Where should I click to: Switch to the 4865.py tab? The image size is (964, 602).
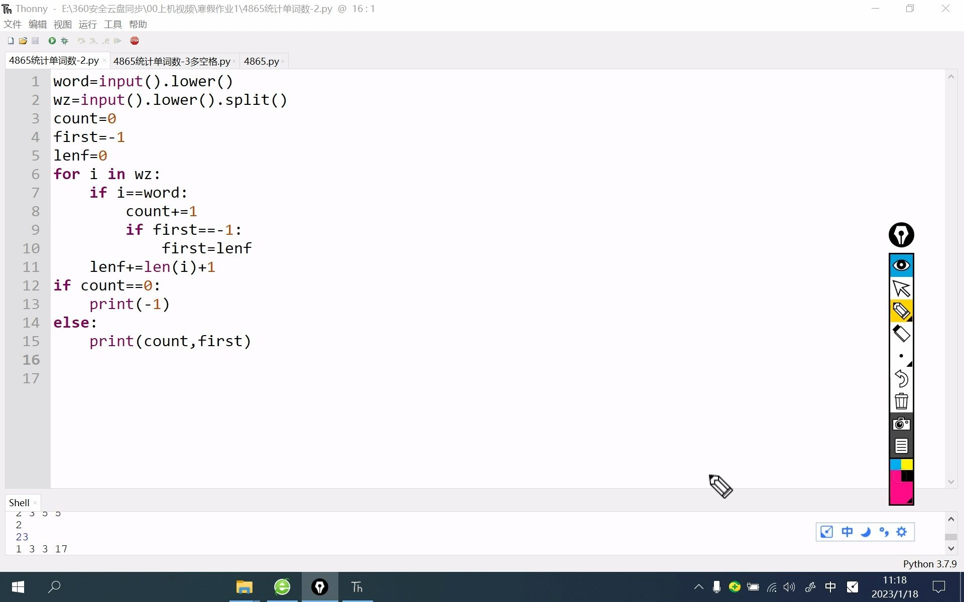261,61
